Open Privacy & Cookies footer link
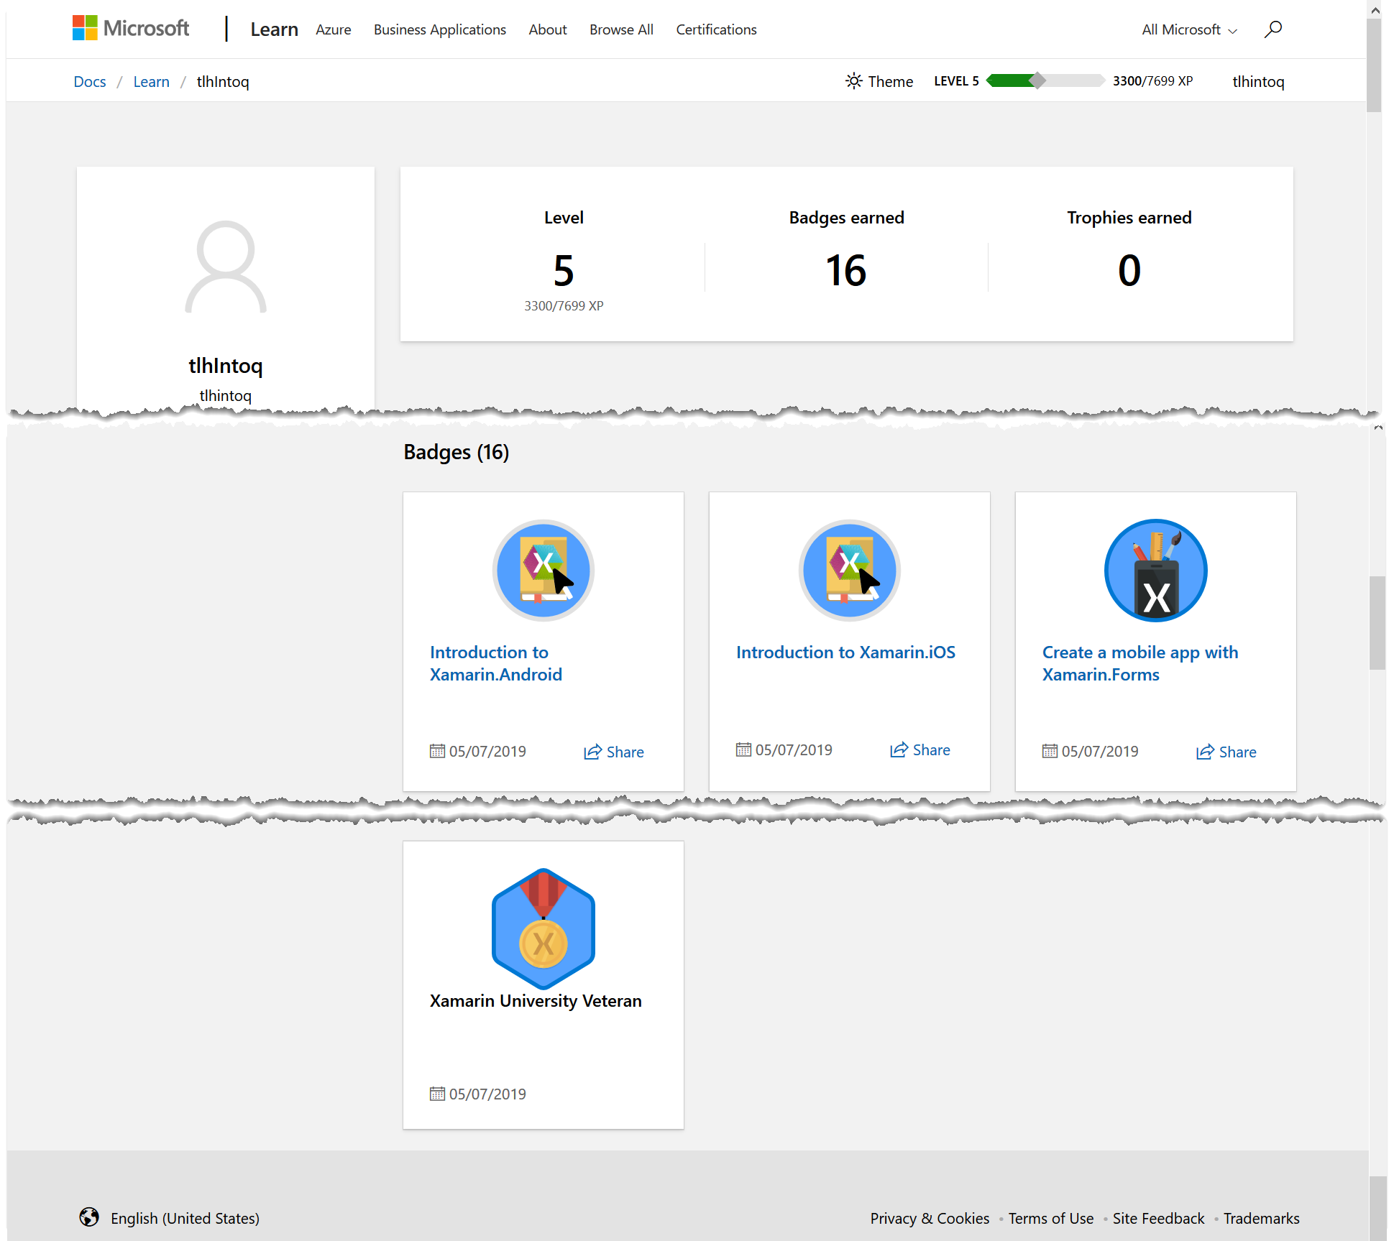Screen dimensions: 1394x1241 coord(930,1218)
